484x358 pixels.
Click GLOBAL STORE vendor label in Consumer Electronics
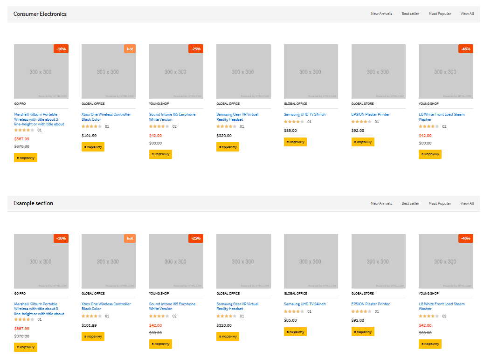click(x=362, y=104)
